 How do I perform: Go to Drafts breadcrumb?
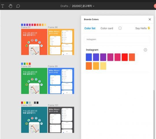point(64,6)
